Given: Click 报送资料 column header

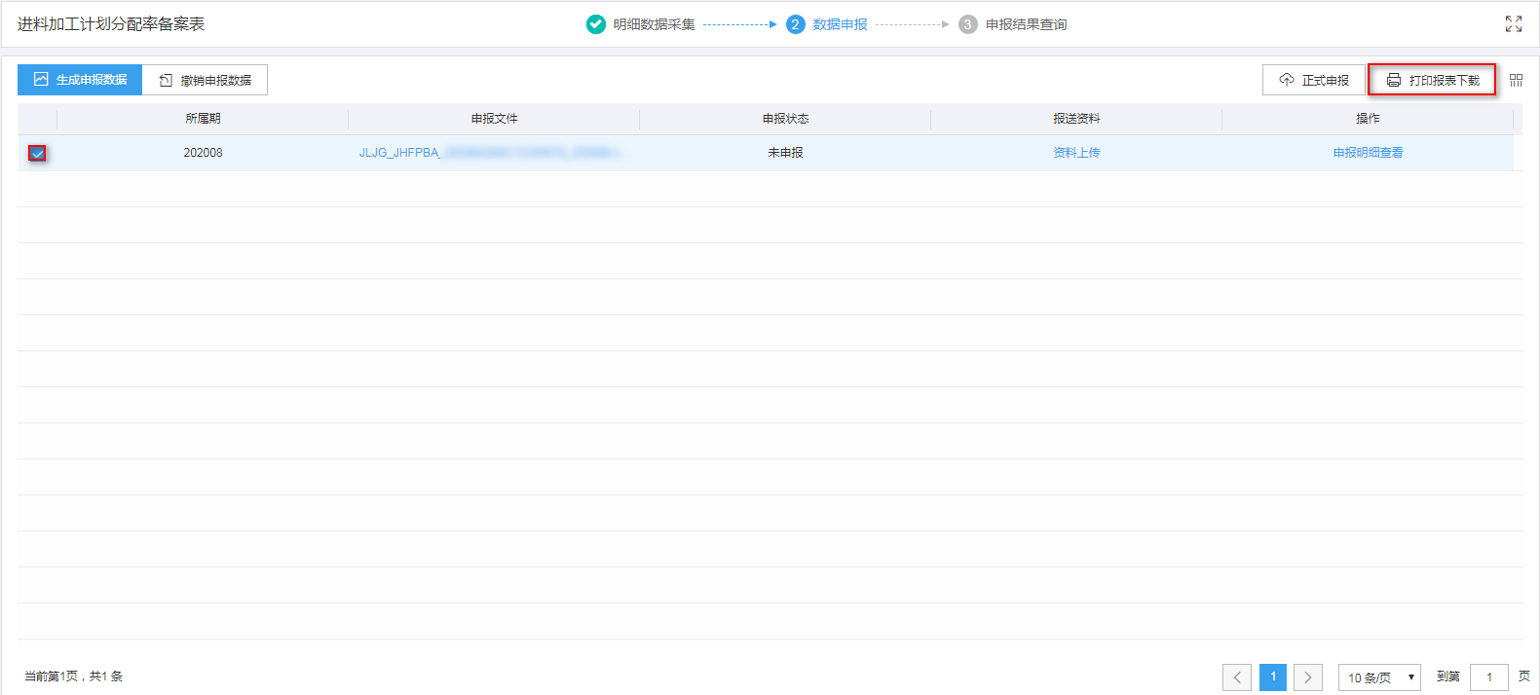Looking at the screenshot, I should (1076, 119).
